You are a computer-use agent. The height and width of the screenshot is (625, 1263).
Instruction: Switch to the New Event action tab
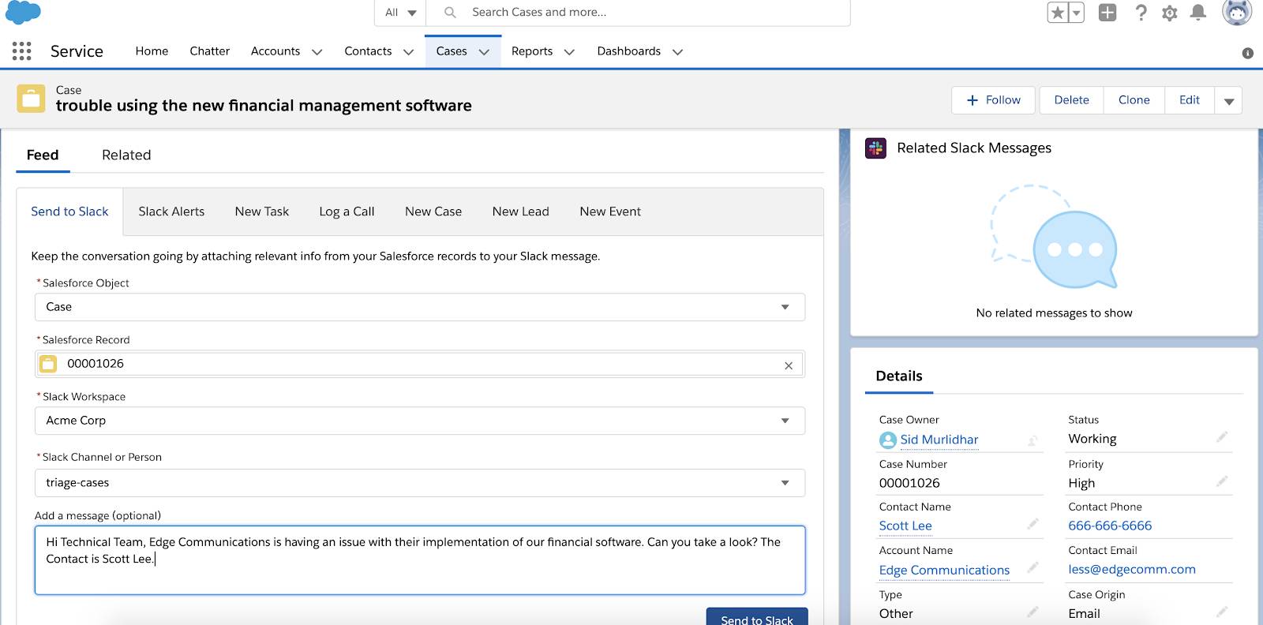[x=610, y=211]
